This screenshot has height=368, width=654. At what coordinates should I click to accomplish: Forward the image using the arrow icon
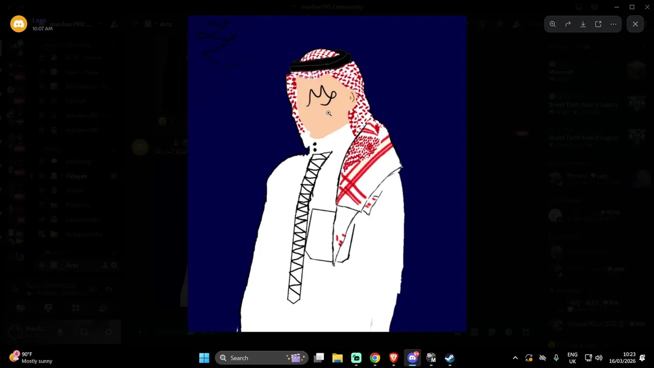click(568, 24)
